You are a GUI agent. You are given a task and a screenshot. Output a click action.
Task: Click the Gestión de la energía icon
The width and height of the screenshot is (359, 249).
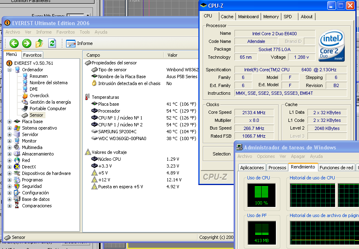25,102
